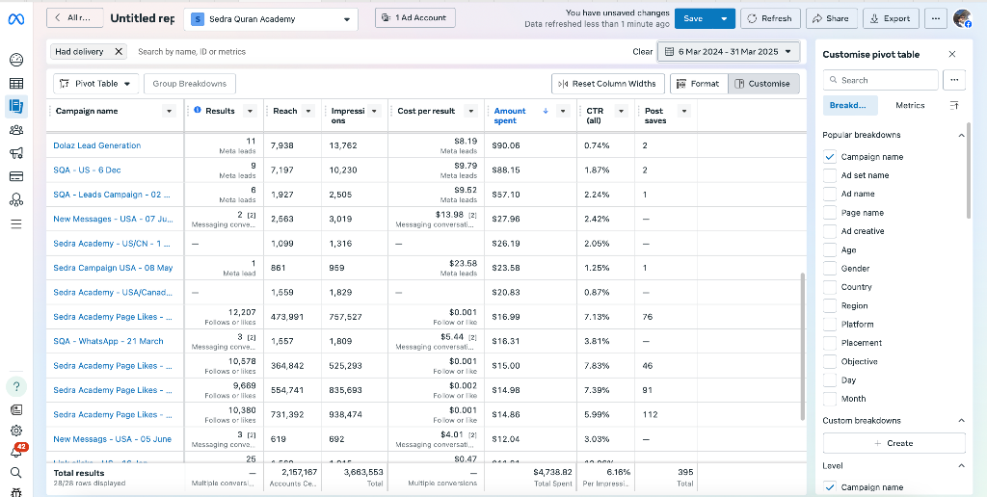987x497 pixels.
Task: Check the Gender breakdown
Action: point(830,269)
